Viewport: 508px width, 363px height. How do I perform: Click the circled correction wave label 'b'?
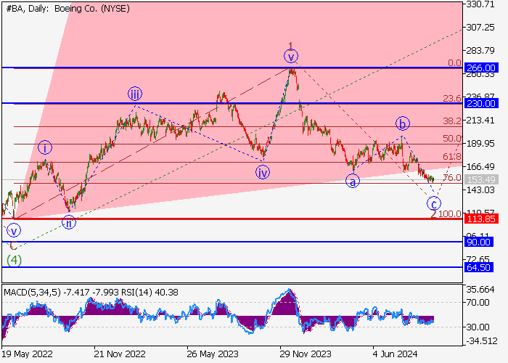[x=402, y=123]
